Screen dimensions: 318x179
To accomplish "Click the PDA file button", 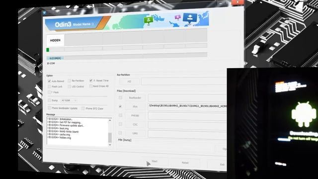I will 135,106.
